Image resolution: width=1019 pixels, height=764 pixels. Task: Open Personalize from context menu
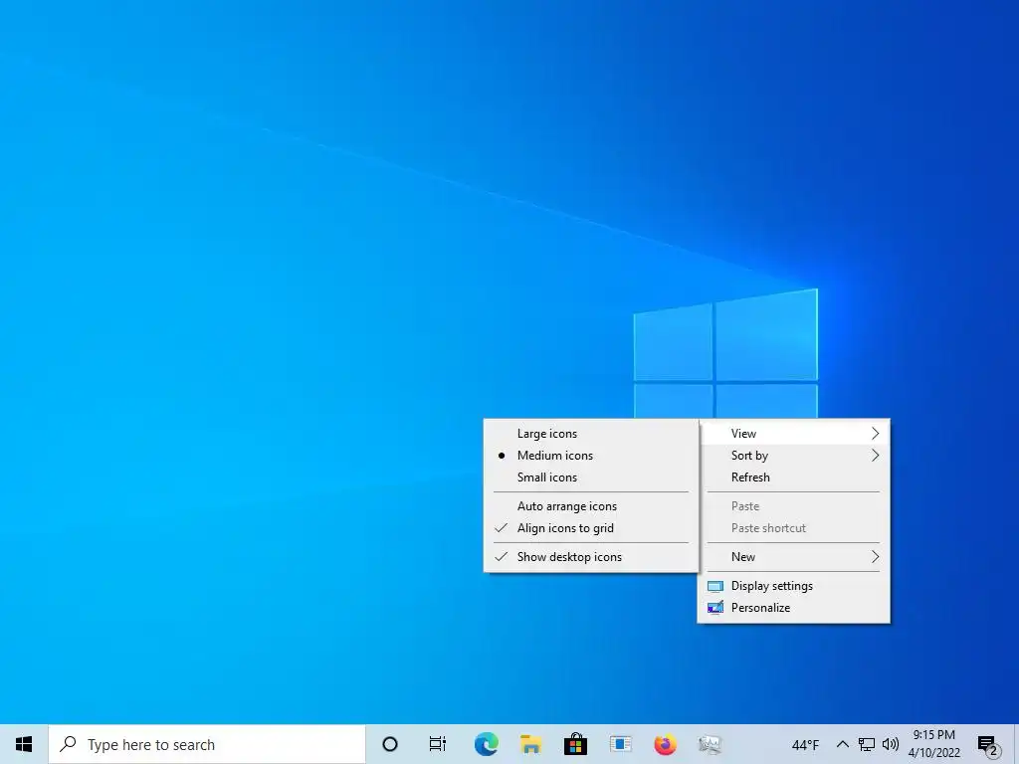pyautogui.click(x=793, y=608)
